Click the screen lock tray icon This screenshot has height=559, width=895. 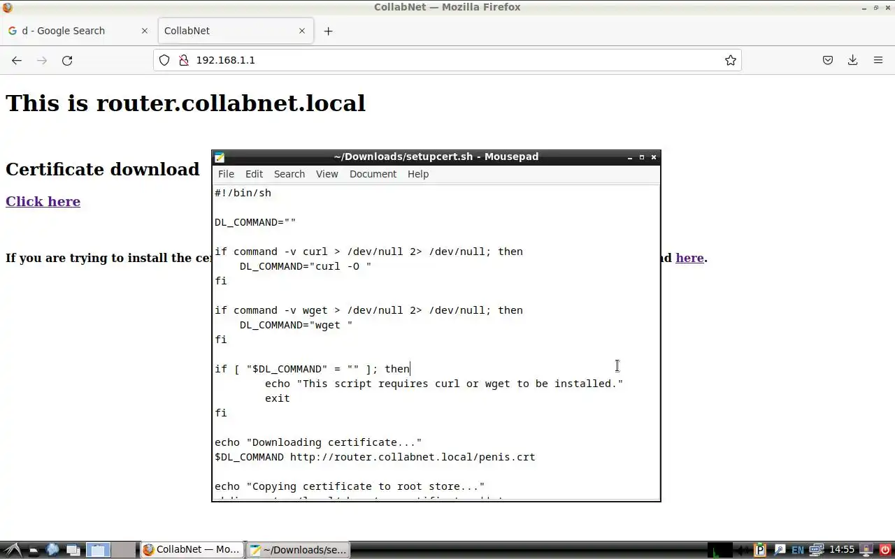[x=867, y=550]
